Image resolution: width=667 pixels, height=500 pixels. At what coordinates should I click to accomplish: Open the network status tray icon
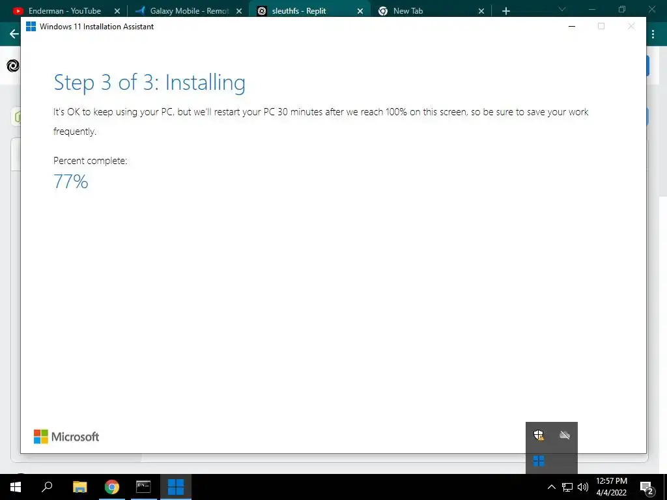[567, 487]
